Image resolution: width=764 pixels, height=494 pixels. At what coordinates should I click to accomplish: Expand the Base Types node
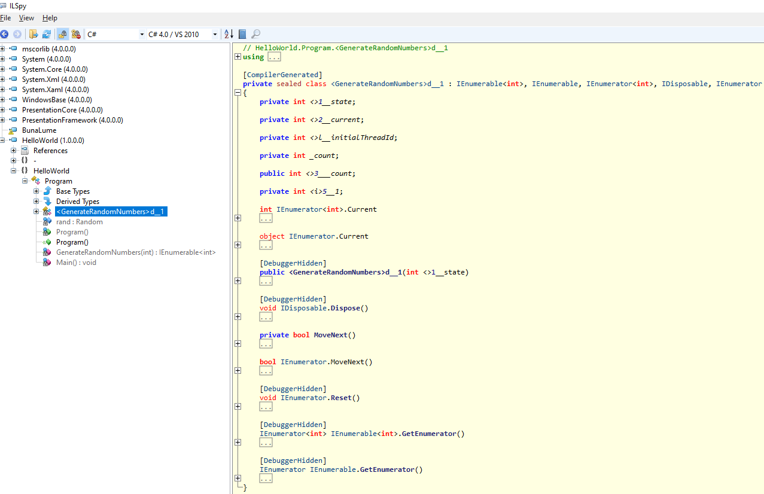click(x=36, y=191)
